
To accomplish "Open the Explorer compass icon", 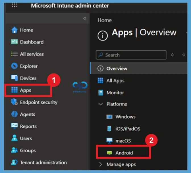I will click(14, 66).
